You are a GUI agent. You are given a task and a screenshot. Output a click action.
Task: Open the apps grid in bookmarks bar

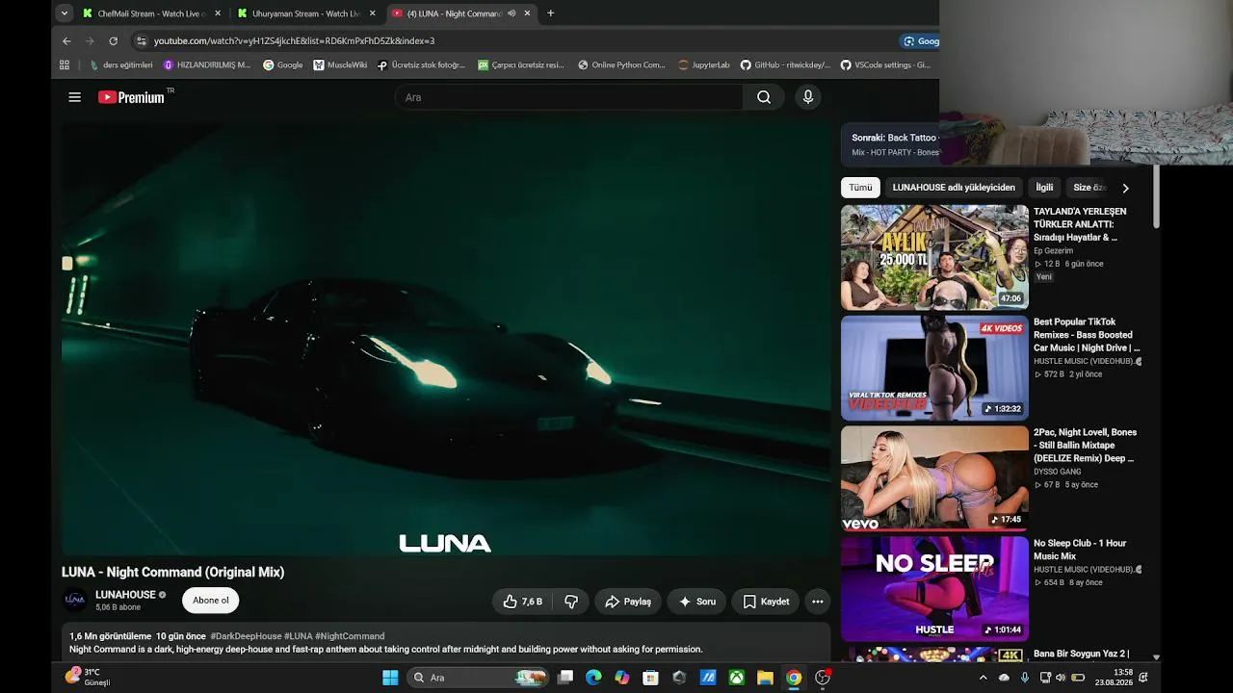tap(65, 65)
